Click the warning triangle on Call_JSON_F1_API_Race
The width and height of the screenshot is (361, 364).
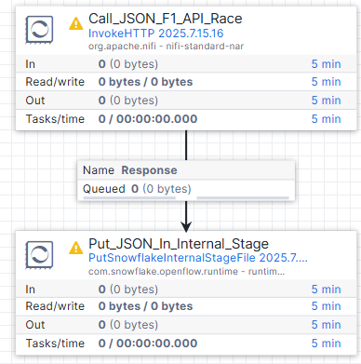coord(76,23)
